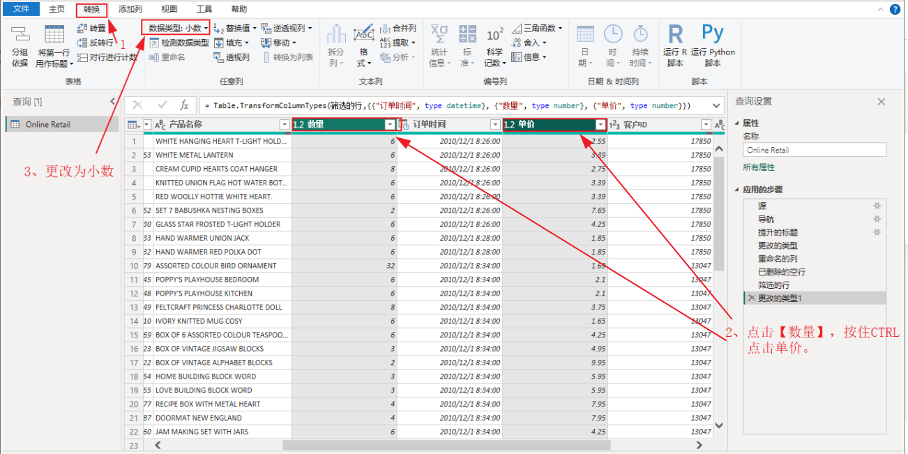Viewport: 908px width, 454px height.
Task: Click the Statistics (统计信息) icon
Action: pyautogui.click(x=439, y=33)
